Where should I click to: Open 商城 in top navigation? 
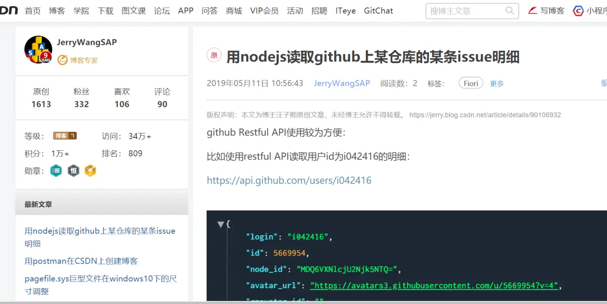pos(234,11)
